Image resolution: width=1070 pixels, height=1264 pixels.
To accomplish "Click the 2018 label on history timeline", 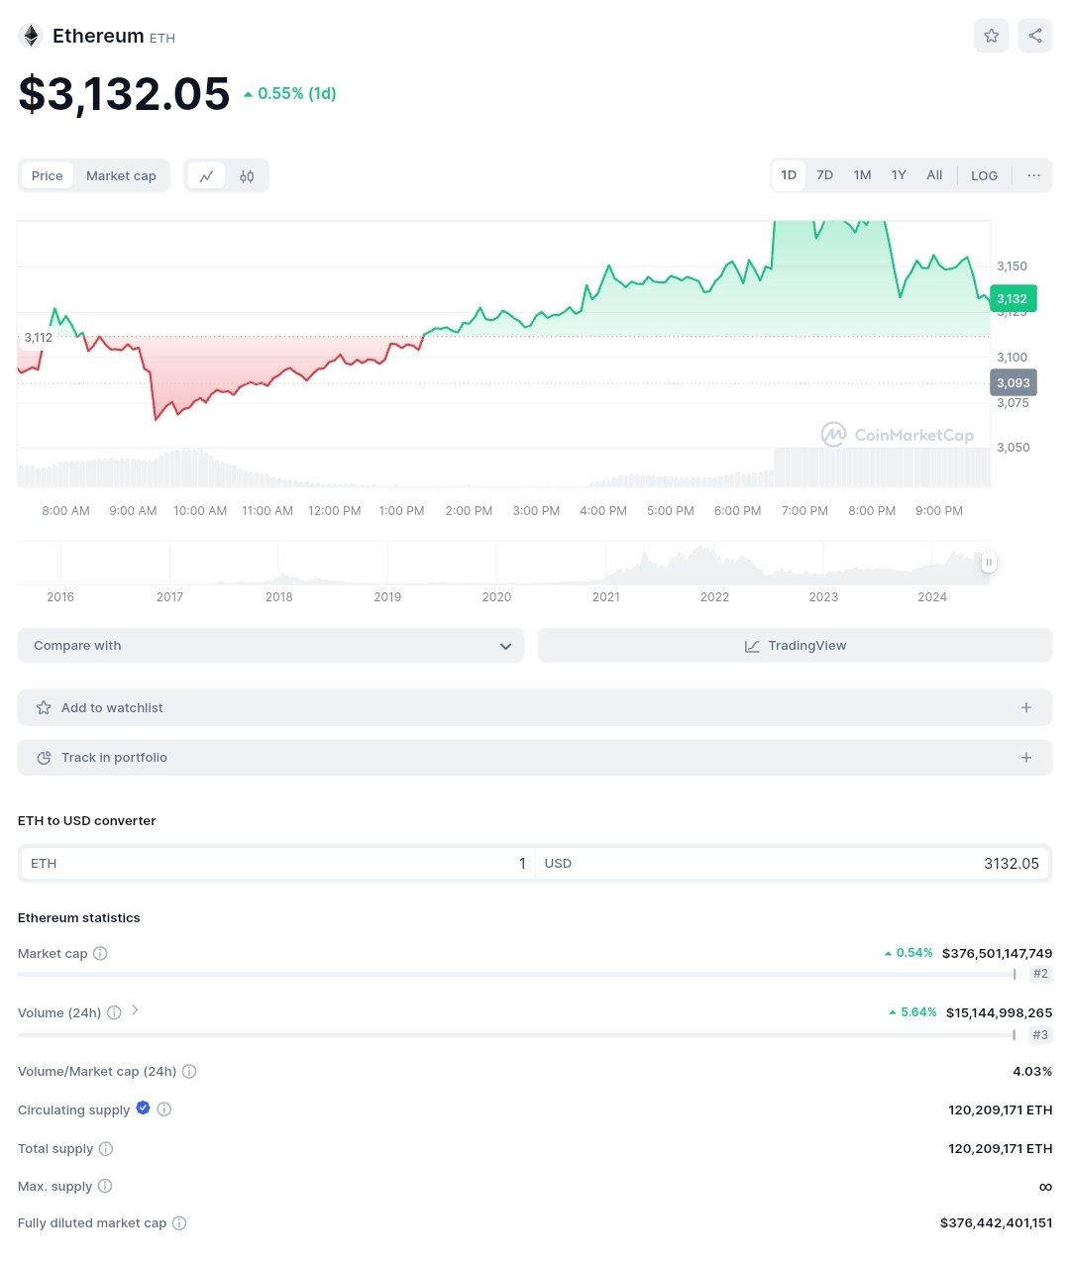I will pyautogui.click(x=279, y=597).
